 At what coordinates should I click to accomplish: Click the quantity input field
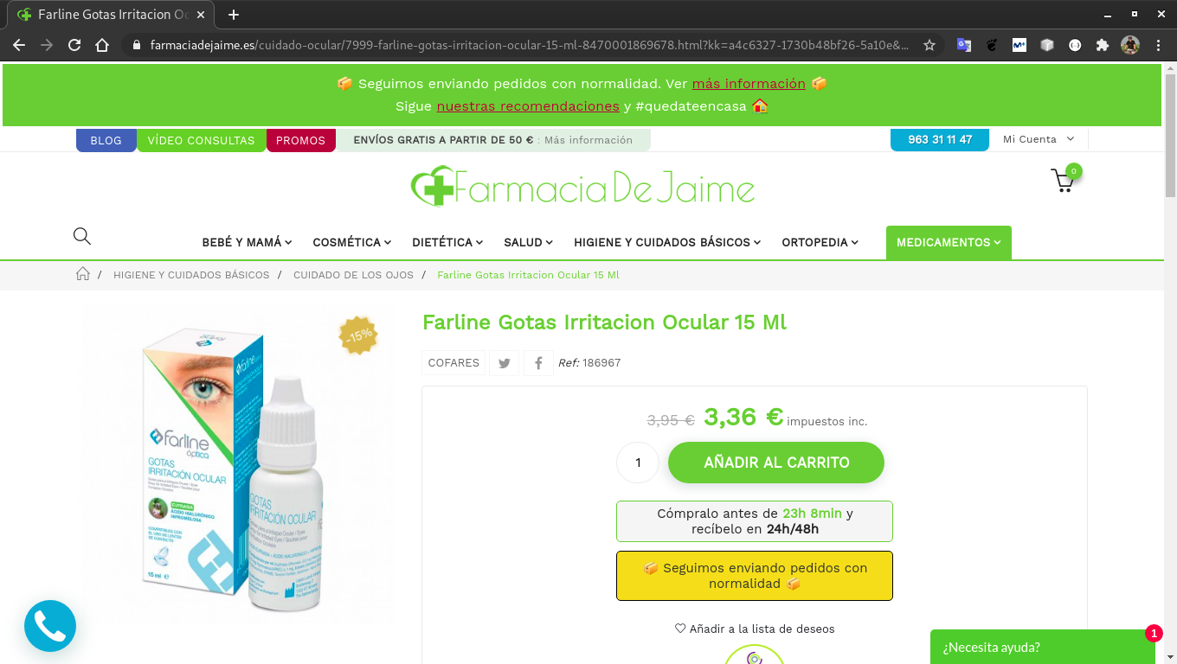(638, 463)
